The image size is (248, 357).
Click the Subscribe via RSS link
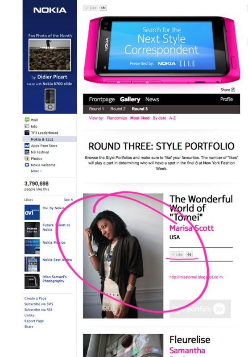pyautogui.click(x=38, y=310)
